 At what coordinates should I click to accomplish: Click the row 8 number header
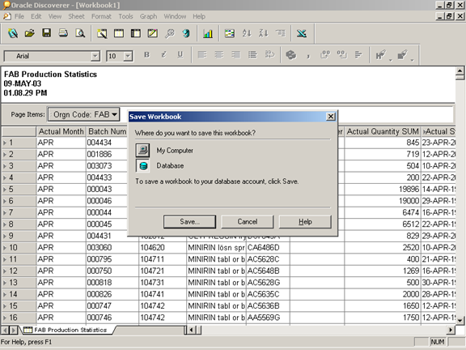(19, 224)
